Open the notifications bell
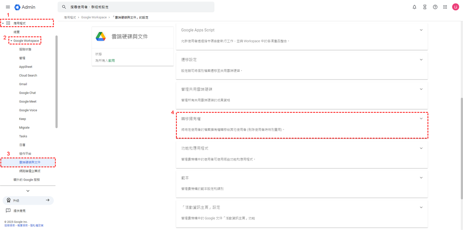This screenshot has height=230, width=463. 414,7
